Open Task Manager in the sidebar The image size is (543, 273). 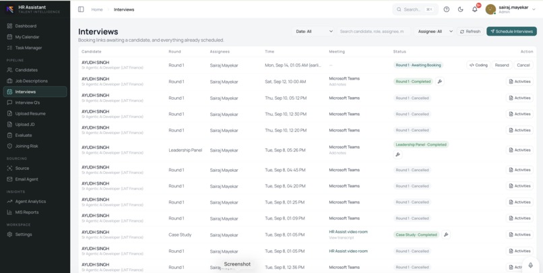(34, 48)
